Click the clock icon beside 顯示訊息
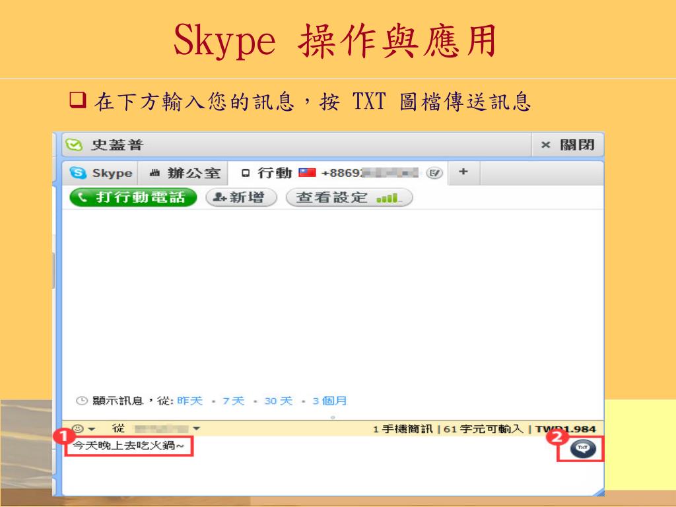Screen dimensions: 676x507 [x=81, y=401]
